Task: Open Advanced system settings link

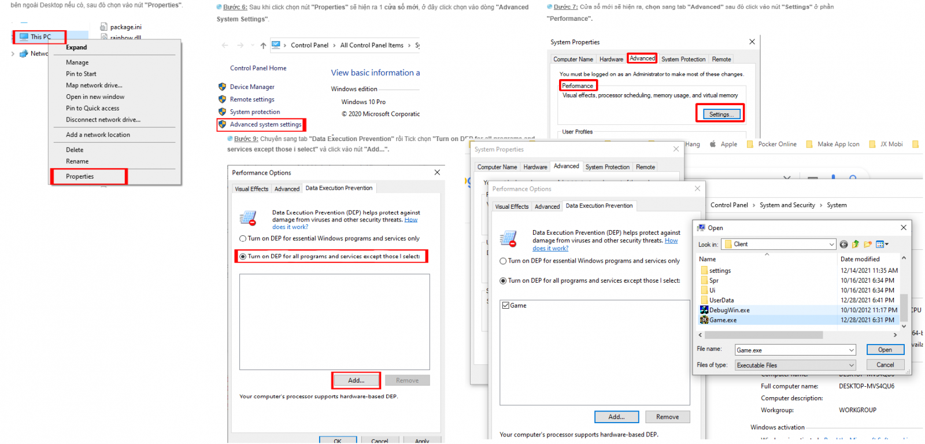Action: [x=265, y=124]
